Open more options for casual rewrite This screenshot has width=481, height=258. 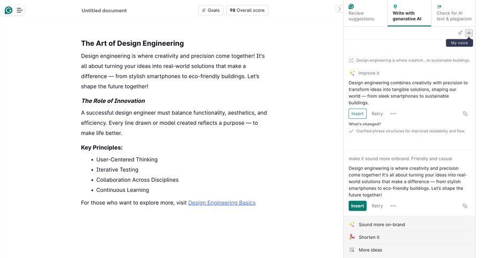coord(393,206)
